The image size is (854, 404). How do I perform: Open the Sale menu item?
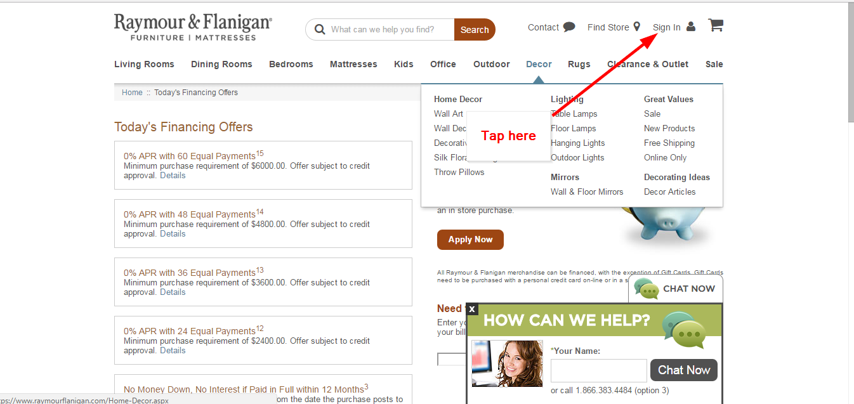(714, 64)
